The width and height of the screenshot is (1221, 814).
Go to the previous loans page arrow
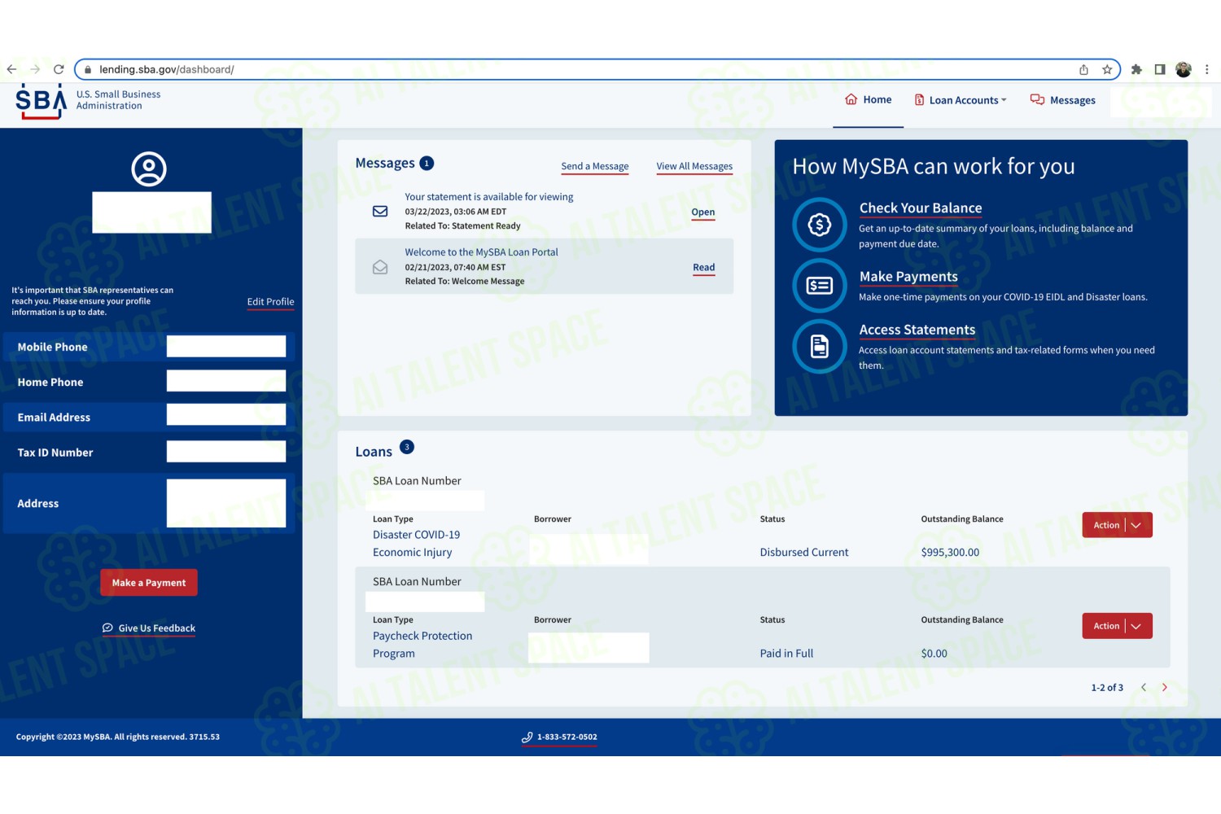(x=1144, y=688)
